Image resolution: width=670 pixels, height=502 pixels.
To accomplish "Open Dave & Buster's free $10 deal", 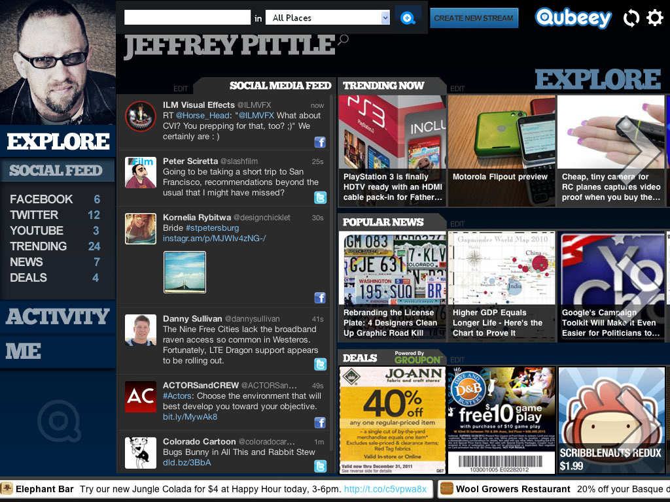I will pos(501,420).
